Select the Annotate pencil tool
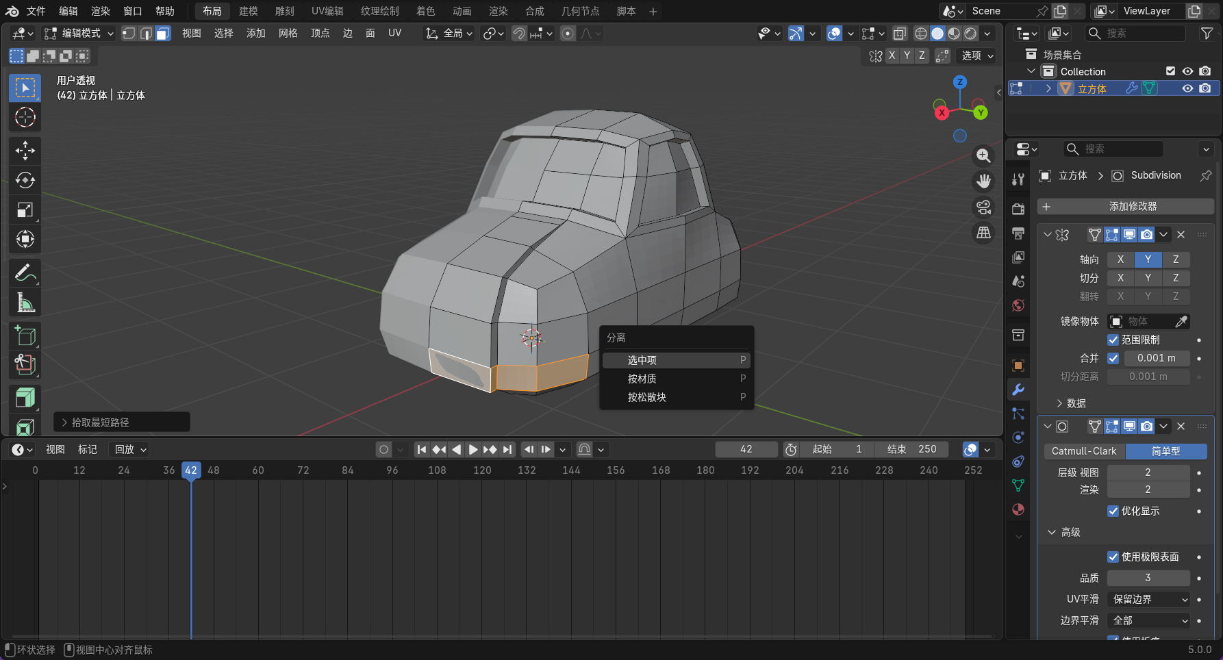 click(25, 272)
